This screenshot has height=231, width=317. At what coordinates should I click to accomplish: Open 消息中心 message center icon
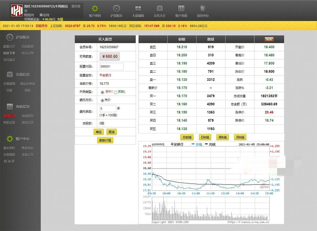(203, 8)
